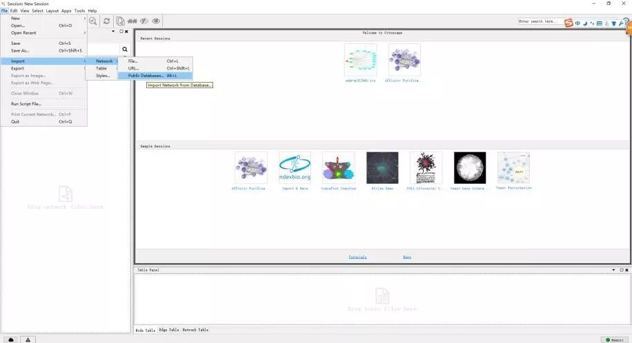Image resolution: width=632 pixels, height=343 pixels.
Task: Open the ndexbio.org sample session
Action: click(295, 168)
